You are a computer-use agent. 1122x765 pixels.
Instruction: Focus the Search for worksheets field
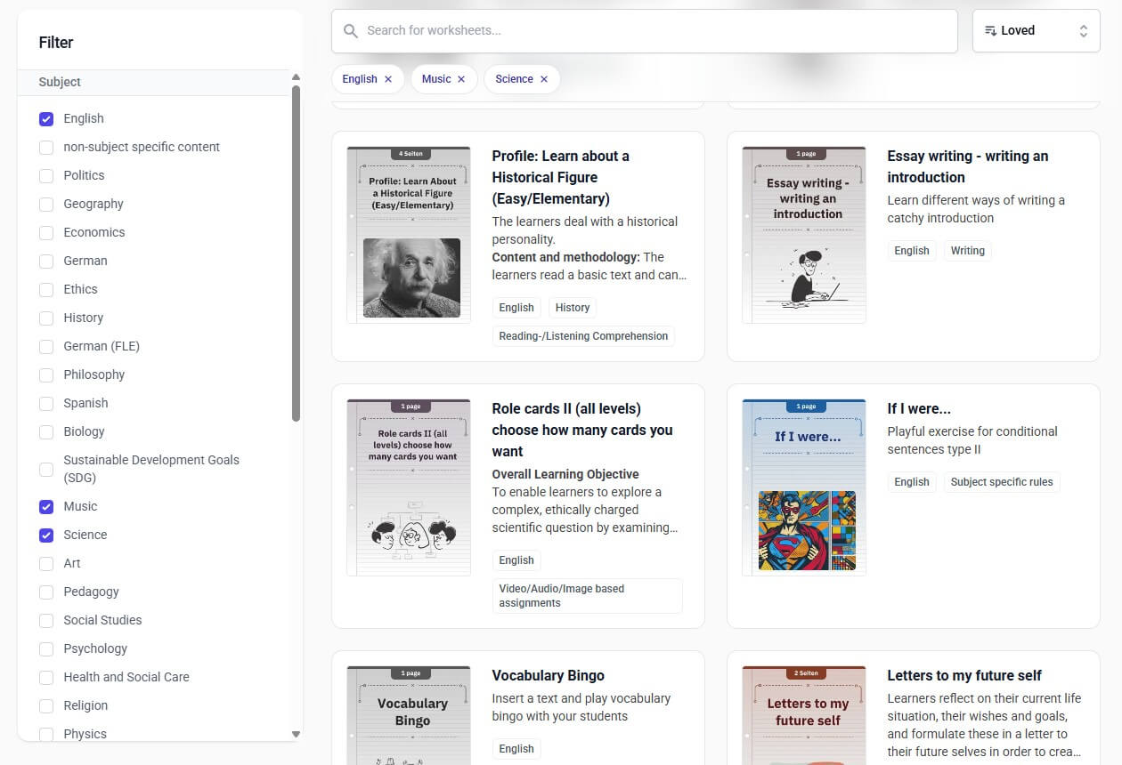click(645, 31)
